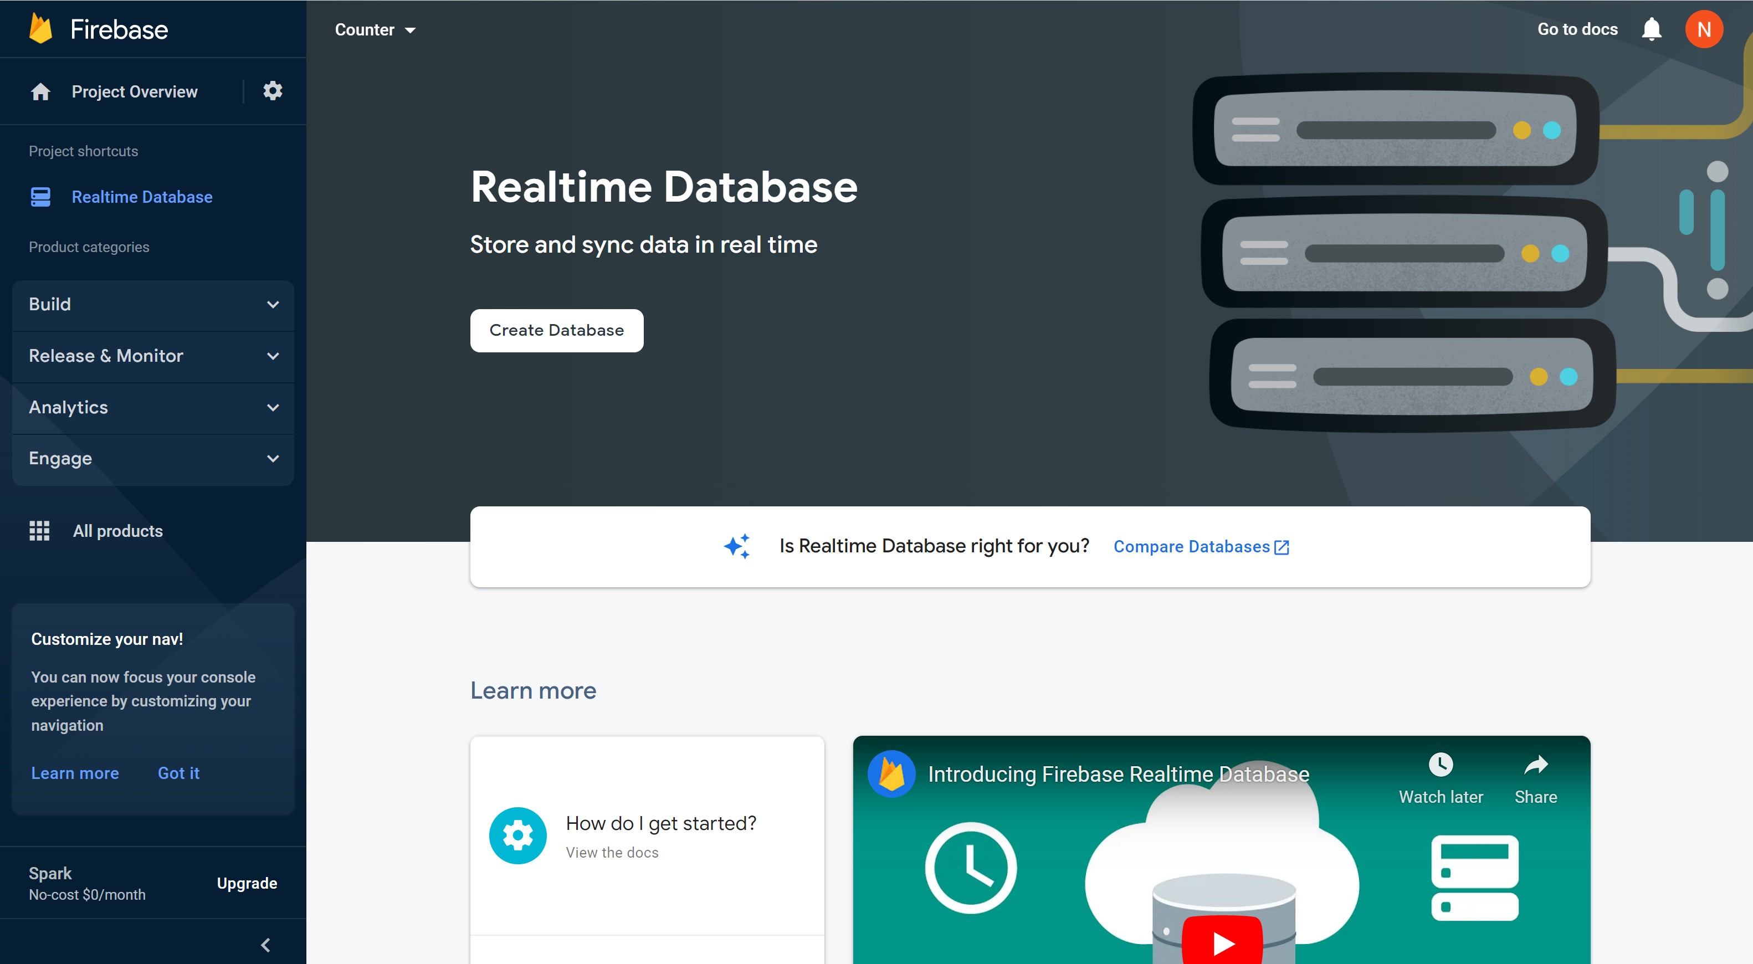Click the collapse navigation arrow
This screenshot has width=1753, height=964.
pyautogui.click(x=266, y=944)
